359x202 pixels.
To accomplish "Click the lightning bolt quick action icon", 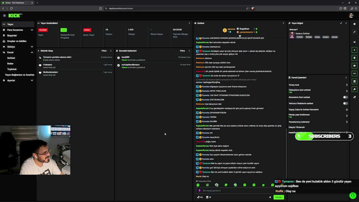I will click(355, 50).
